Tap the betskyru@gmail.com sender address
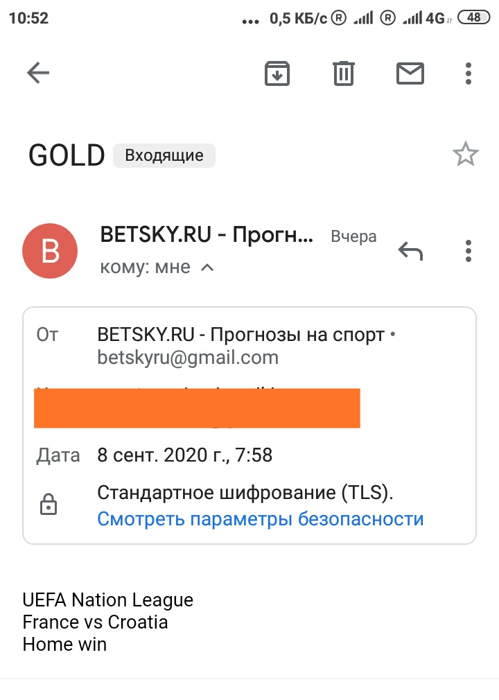Viewport: 499px width, 700px height. tap(188, 358)
